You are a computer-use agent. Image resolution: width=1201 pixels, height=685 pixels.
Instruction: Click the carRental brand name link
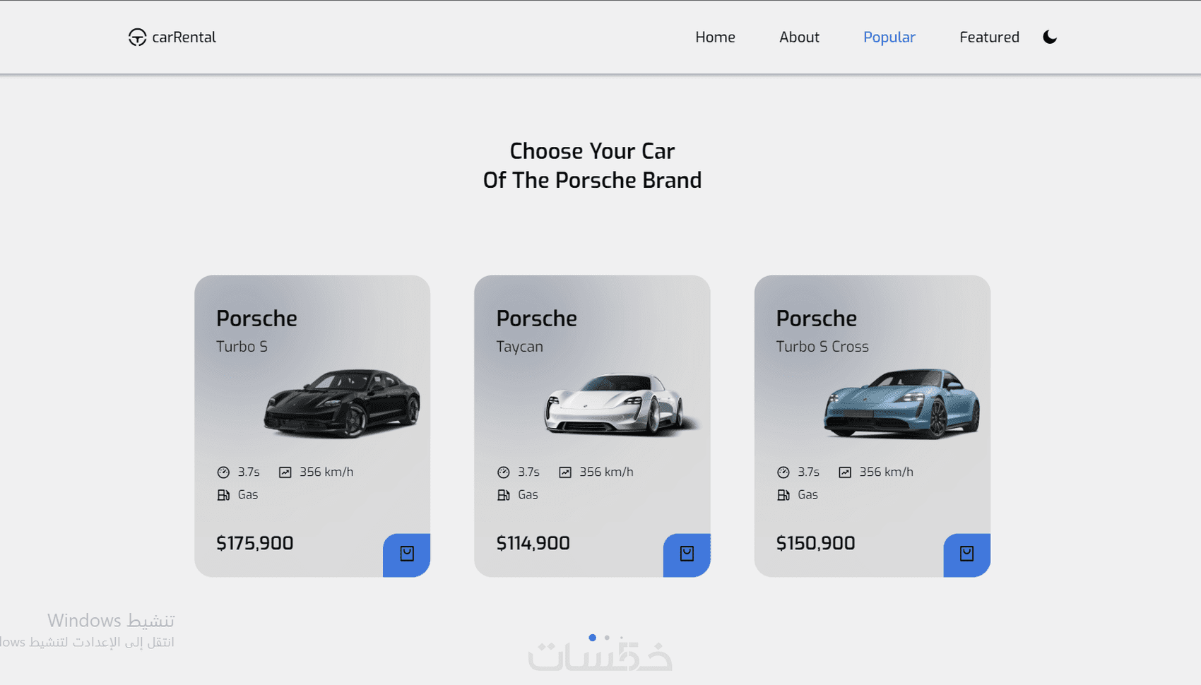click(184, 37)
